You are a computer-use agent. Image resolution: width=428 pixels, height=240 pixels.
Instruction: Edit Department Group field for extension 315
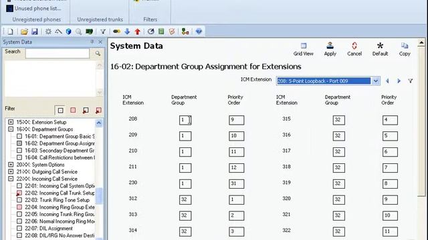339,120
